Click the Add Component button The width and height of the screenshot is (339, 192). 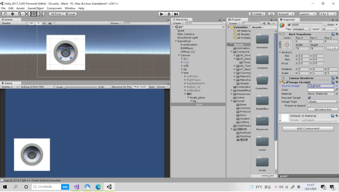(x=308, y=128)
